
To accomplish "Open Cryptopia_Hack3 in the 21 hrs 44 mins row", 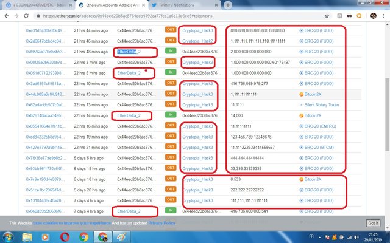I will click(x=197, y=30).
